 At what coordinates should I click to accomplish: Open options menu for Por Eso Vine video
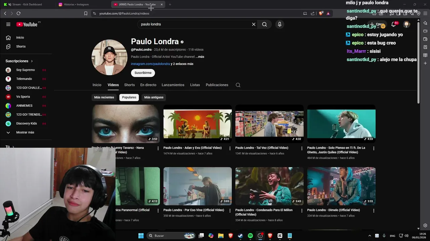230,211
